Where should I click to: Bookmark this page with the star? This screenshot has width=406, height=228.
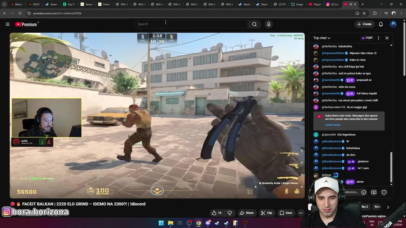[364, 13]
